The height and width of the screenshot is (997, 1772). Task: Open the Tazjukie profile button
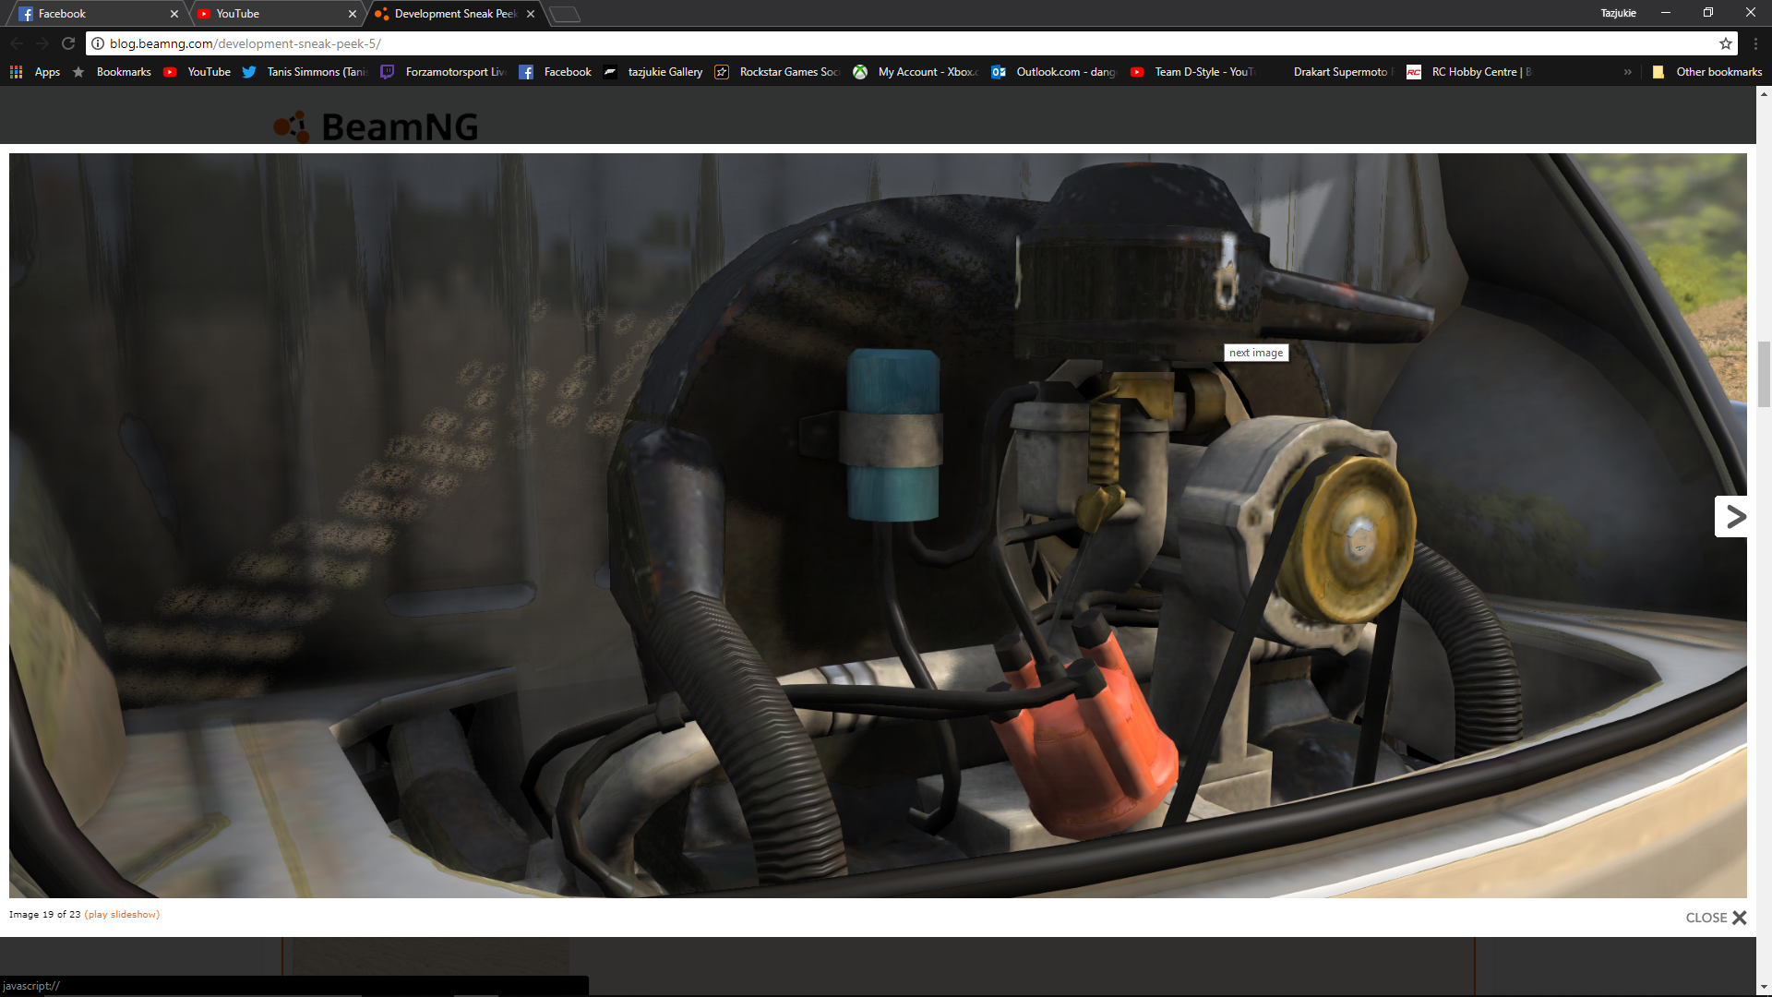coord(1618,13)
